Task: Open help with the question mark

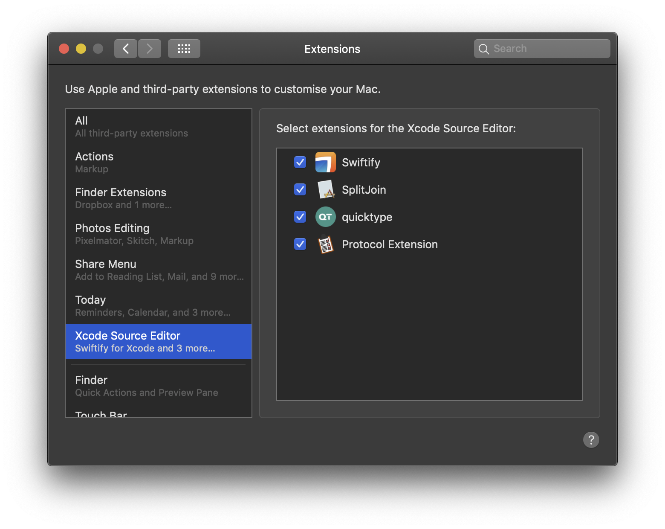Action: tap(591, 440)
